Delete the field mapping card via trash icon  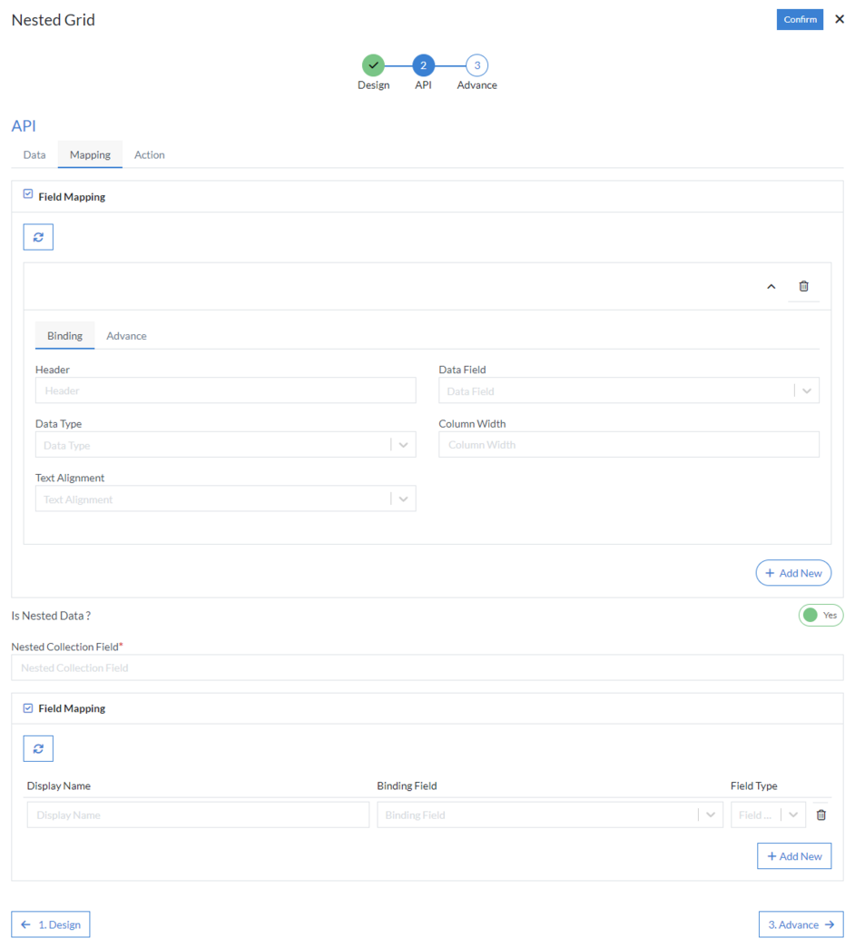803,286
